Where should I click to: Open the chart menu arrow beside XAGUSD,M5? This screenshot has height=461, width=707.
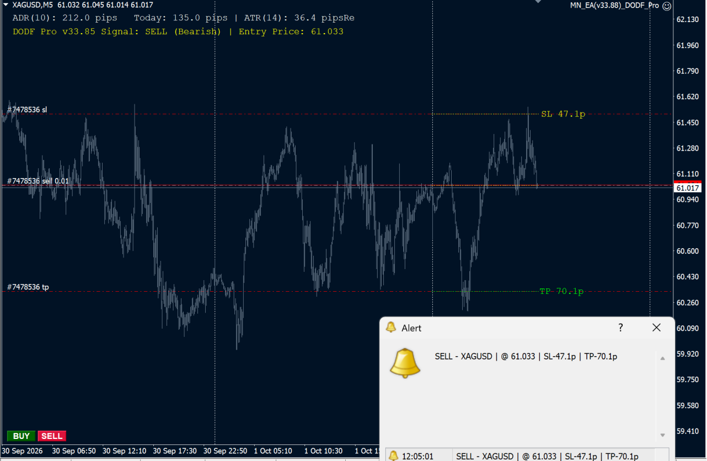tap(6, 5)
